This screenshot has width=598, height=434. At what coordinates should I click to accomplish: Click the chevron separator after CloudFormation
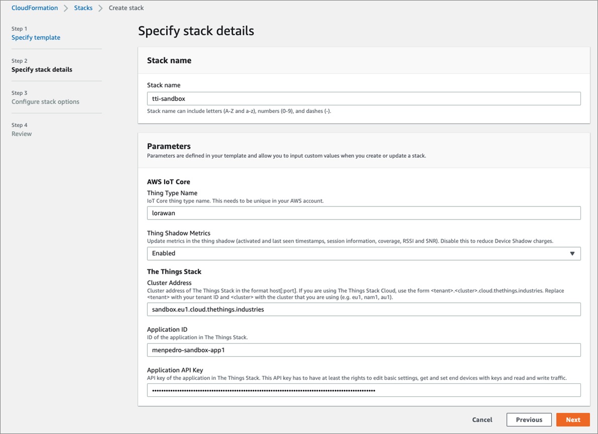(66, 8)
